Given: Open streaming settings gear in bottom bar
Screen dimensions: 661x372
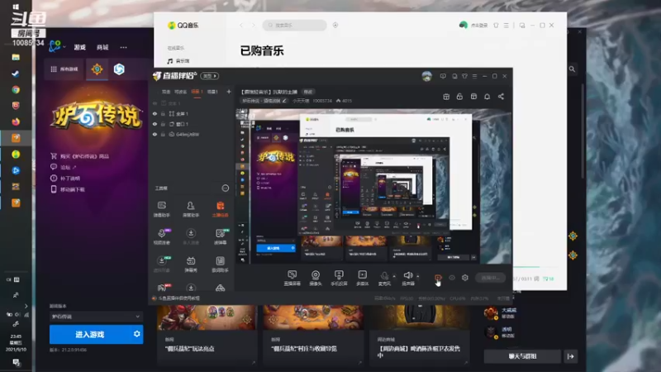Looking at the screenshot, I should coord(465,278).
